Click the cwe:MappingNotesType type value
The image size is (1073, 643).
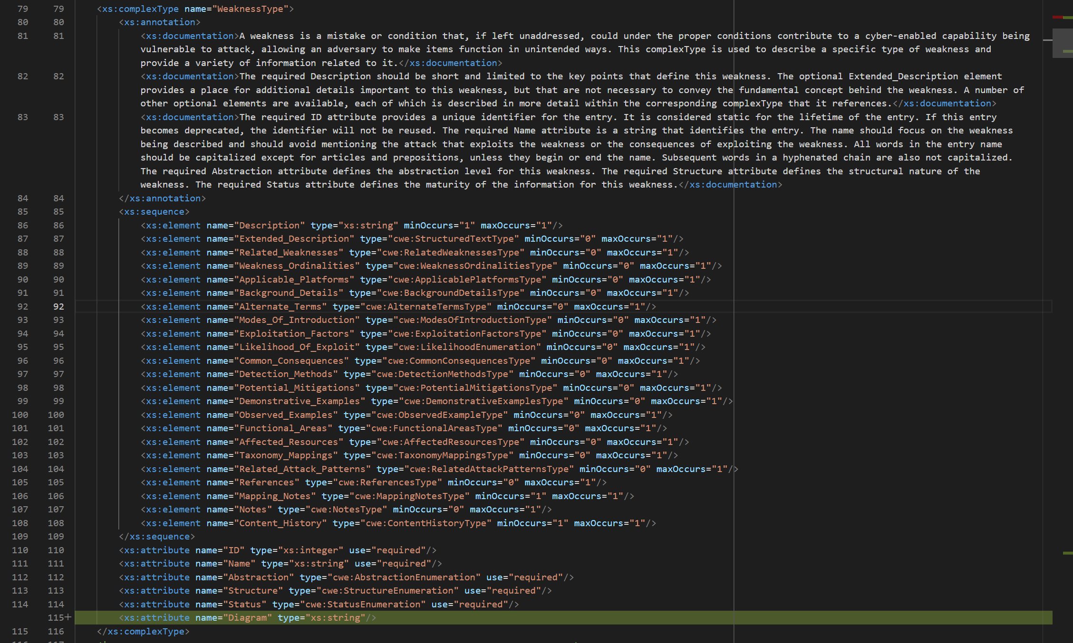[x=409, y=496]
